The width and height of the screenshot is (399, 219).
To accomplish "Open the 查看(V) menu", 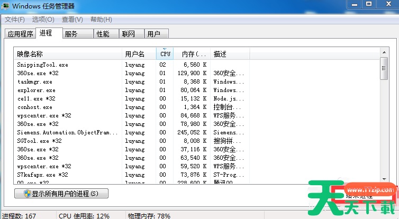I will (x=72, y=20).
